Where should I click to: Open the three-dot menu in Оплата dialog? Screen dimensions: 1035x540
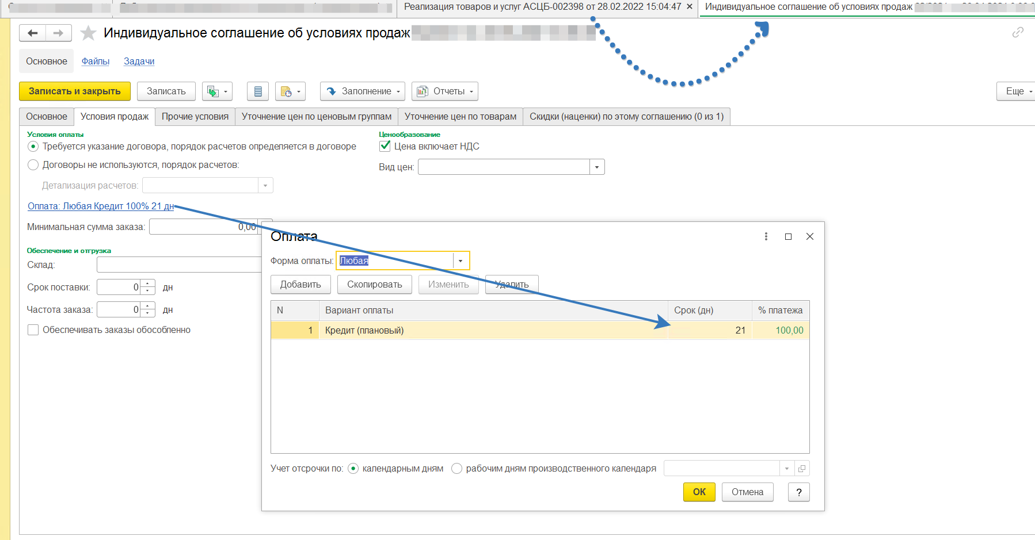coord(766,236)
